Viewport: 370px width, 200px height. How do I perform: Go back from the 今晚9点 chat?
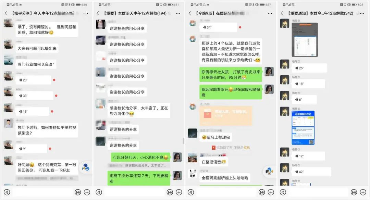point(190,13)
